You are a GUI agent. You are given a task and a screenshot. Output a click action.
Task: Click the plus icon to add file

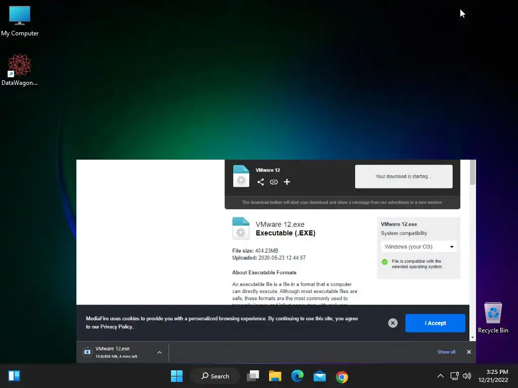click(x=287, y=182)
